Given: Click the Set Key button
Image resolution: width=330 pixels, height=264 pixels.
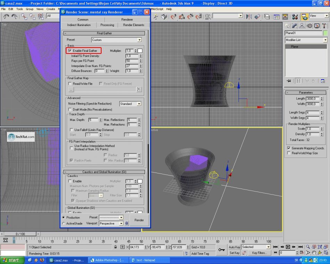Looking at the screenshot, I should pos(234,253).
